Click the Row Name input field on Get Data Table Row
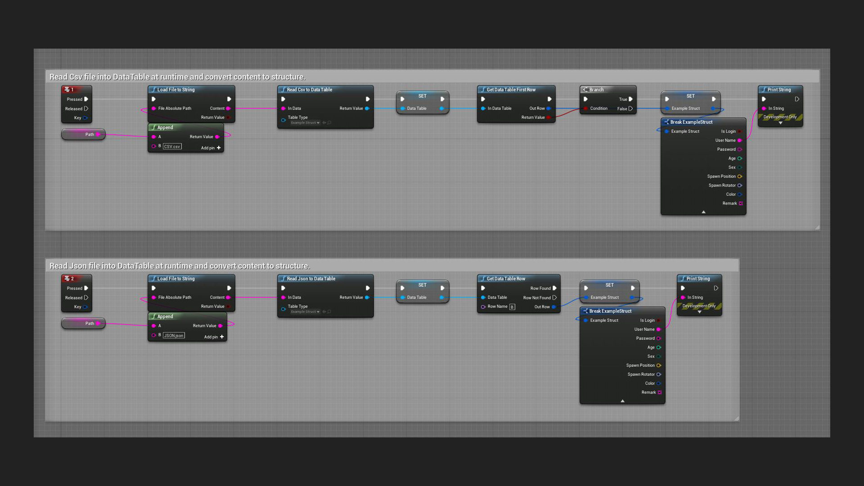Image resolution: width=864 pixels, height=486 pixels. 512,307
